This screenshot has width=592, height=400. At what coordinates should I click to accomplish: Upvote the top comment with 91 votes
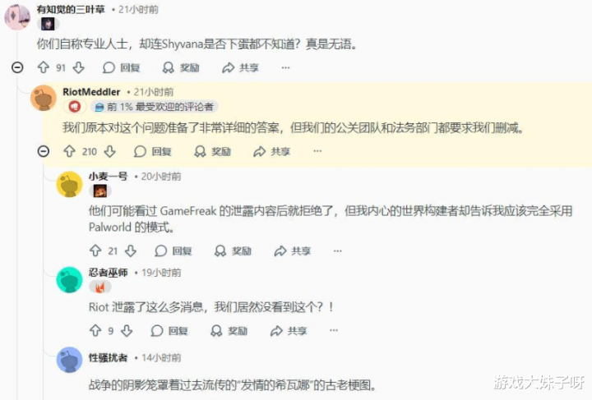(x=44, y=67)
